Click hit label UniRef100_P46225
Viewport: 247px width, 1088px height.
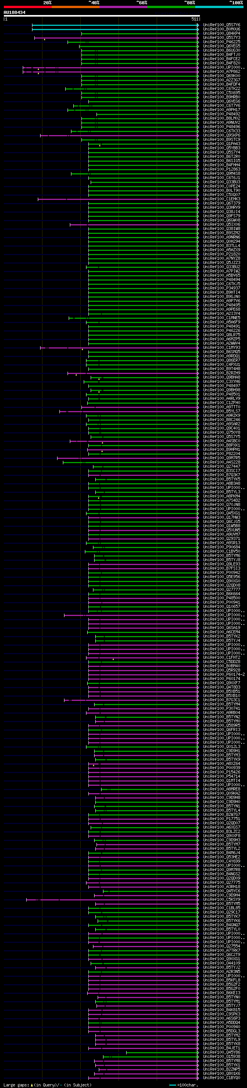(222, 42)
